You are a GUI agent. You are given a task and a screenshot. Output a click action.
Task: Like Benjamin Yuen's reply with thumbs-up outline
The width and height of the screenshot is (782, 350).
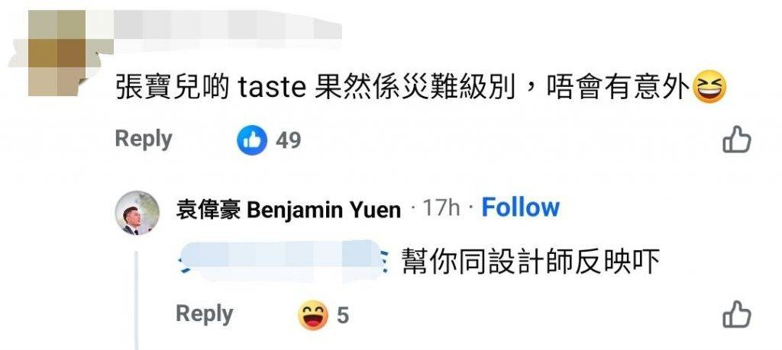click(x=737, y=314)
